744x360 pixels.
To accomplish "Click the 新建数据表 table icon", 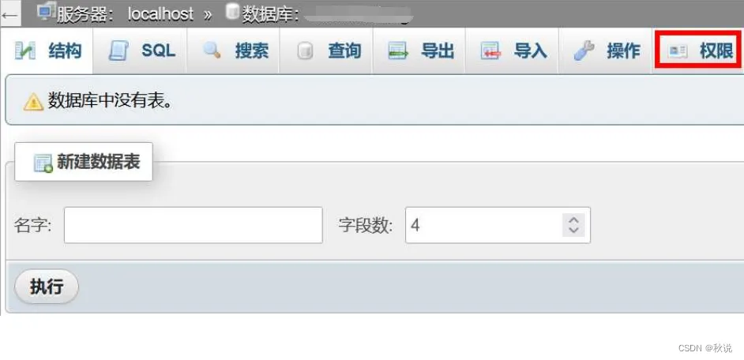I will (43, 163).
